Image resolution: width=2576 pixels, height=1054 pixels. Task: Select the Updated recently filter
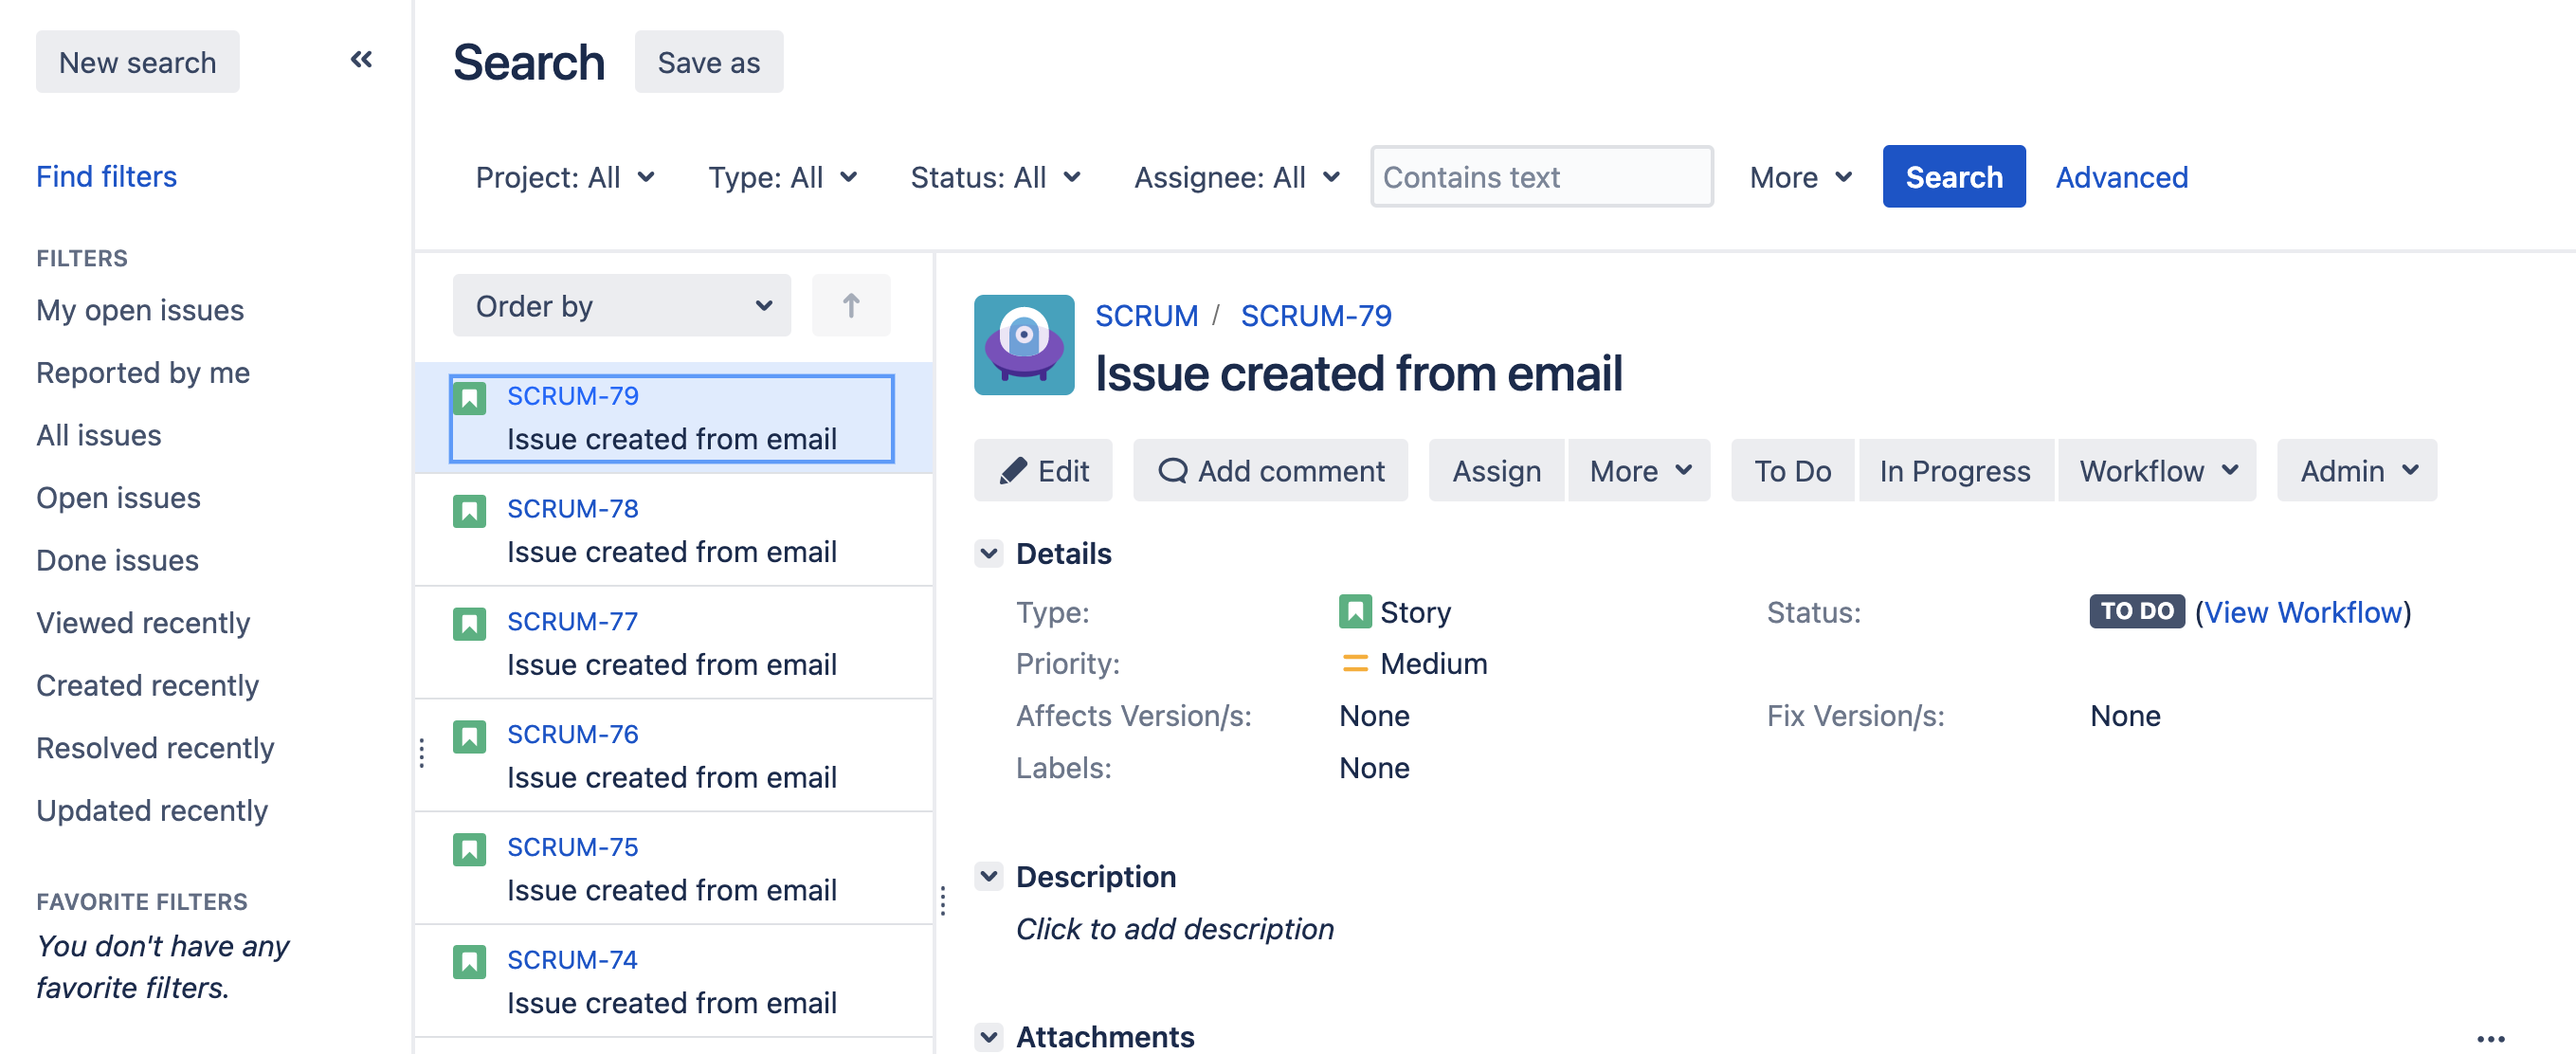pyautogui.click(x=152, y=810)
